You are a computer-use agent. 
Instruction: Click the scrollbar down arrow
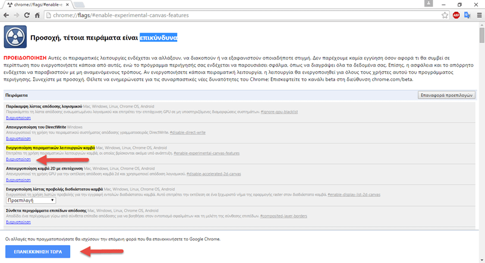[482, 260]
